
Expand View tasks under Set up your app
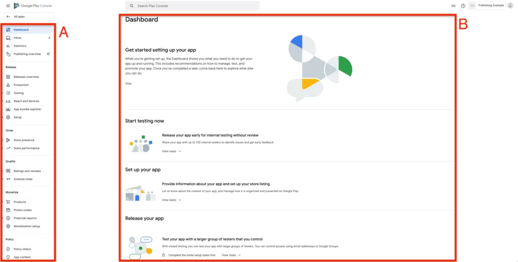171,200
